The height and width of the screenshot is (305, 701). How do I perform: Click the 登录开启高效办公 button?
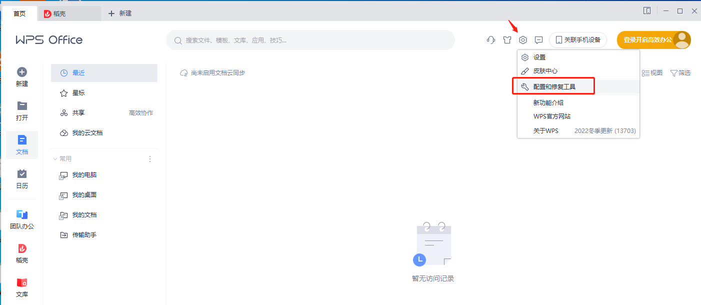tap(647, 39)
